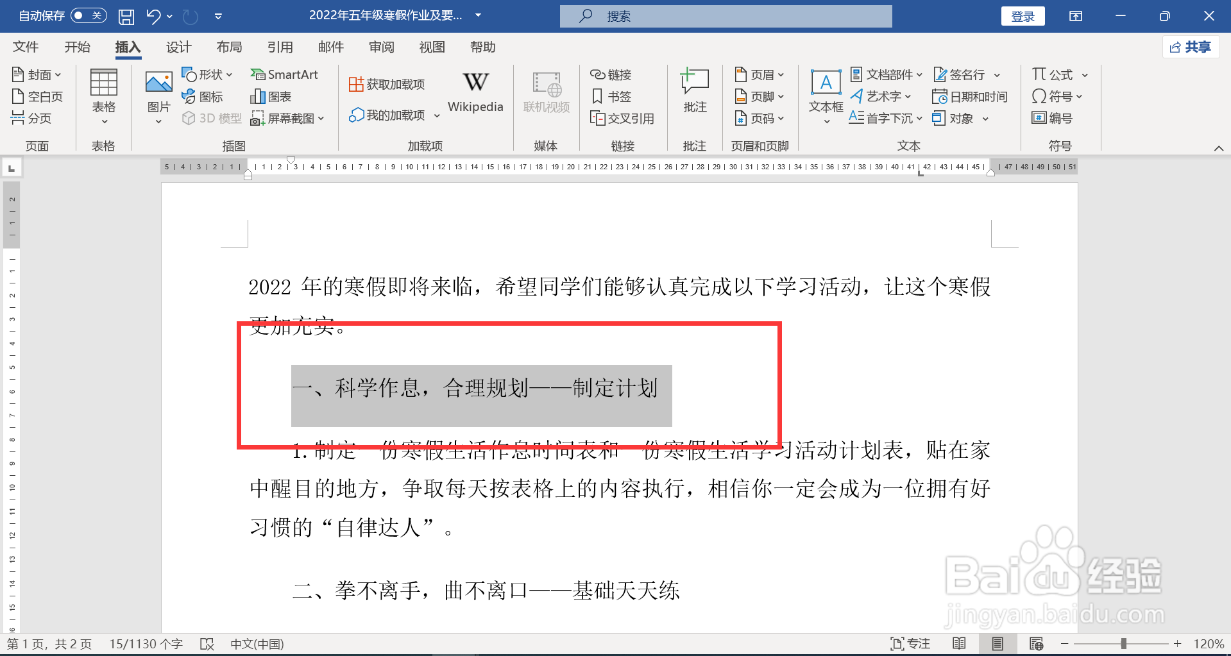
Task: Click inside the 搜索 search box
Action: coord(725,15)
